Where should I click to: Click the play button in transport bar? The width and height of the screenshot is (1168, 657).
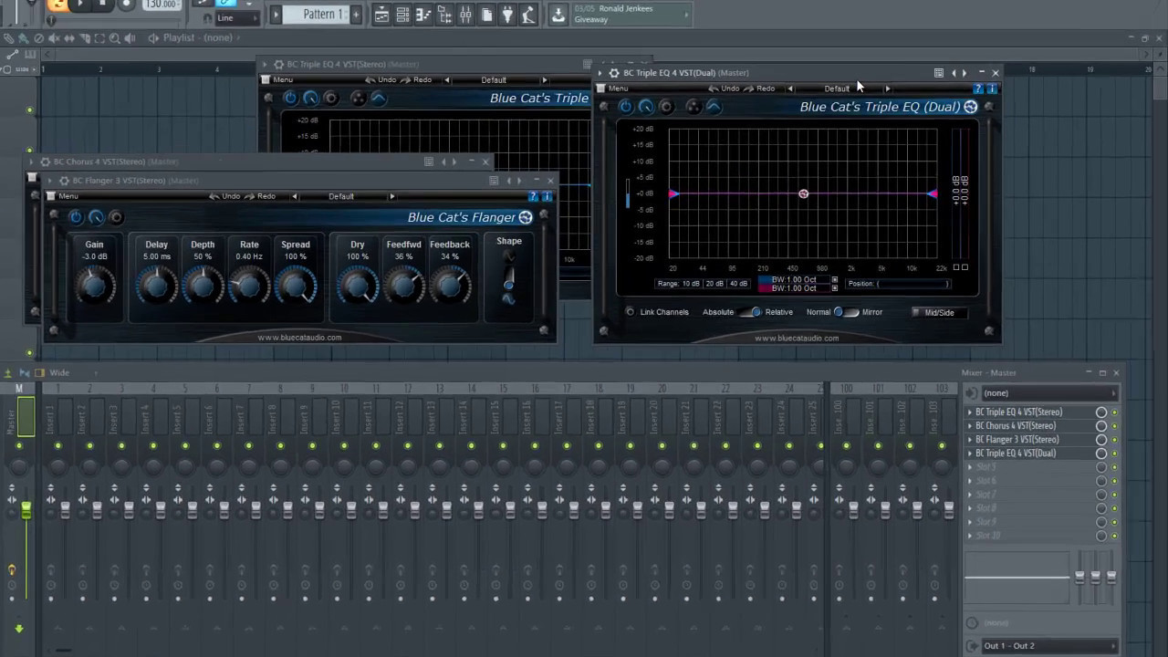pyautogui.click(x=79, y=5)
